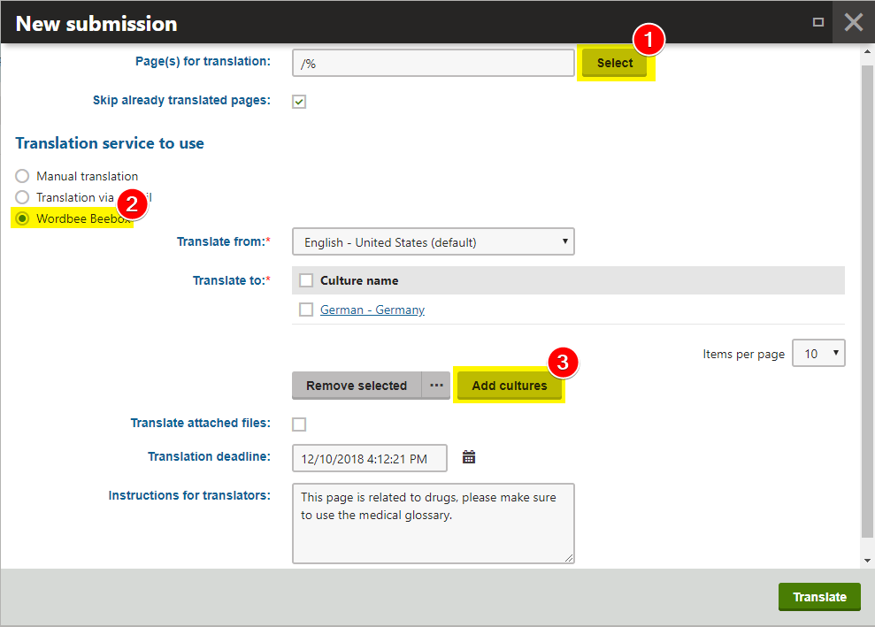This screenshot has height=627, width=875.
Task: Enable Translate attached files checkbox
Action: tap(299, 424)
